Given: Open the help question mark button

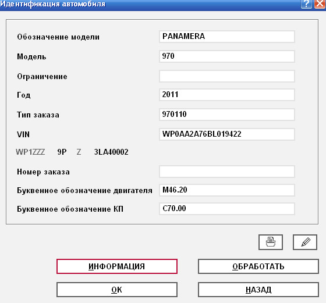Looking at the screenshot, I should (306, 4).
